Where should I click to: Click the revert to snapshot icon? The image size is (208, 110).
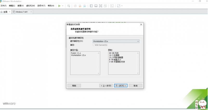(80, 6)
